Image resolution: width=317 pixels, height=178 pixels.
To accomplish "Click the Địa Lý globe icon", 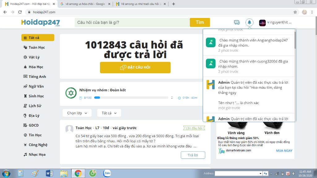I will coord(25,116).
